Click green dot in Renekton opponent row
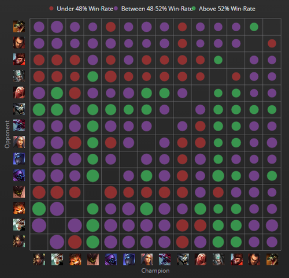Viewport: 289px width, 278px height. (254, 27)
